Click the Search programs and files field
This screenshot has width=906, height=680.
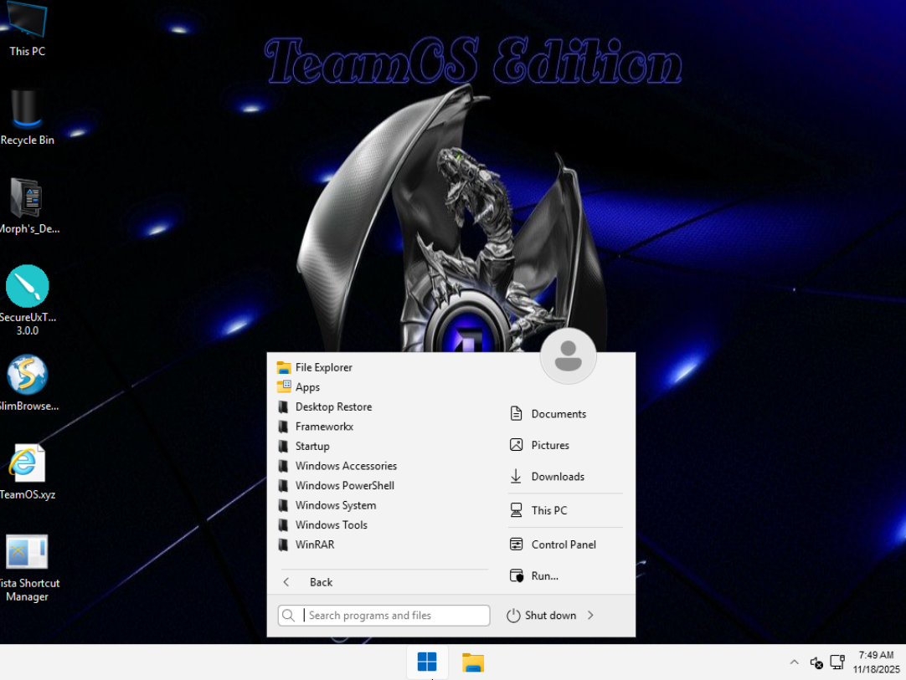tap(384, 616)
